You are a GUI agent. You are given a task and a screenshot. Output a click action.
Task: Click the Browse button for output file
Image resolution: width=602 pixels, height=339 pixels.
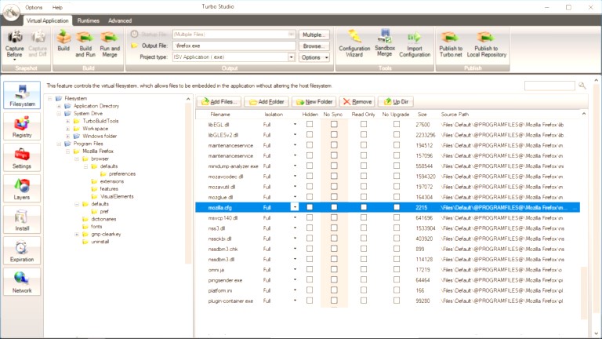314,46
